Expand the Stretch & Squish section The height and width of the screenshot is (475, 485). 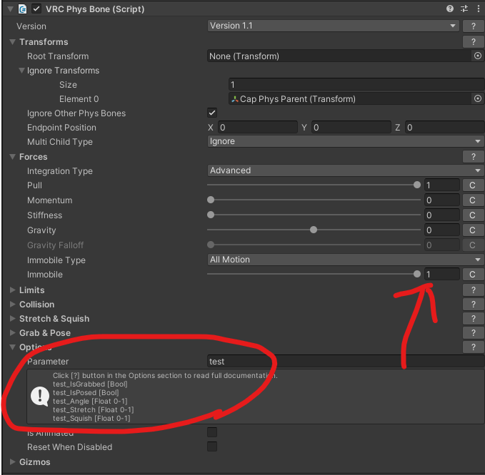[x=12, y=318]
